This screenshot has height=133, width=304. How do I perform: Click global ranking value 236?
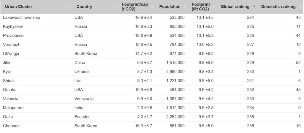tap(250, 126)
